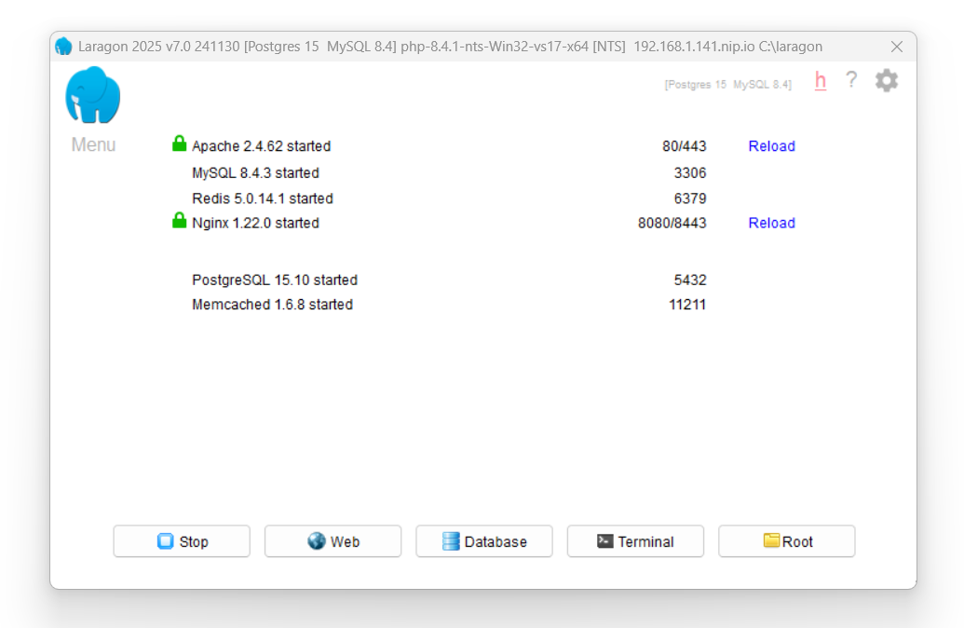The height and width of the screenshot is (628, 964).
Task: Open the Menu in the sidebar
Action: (91, 144)
